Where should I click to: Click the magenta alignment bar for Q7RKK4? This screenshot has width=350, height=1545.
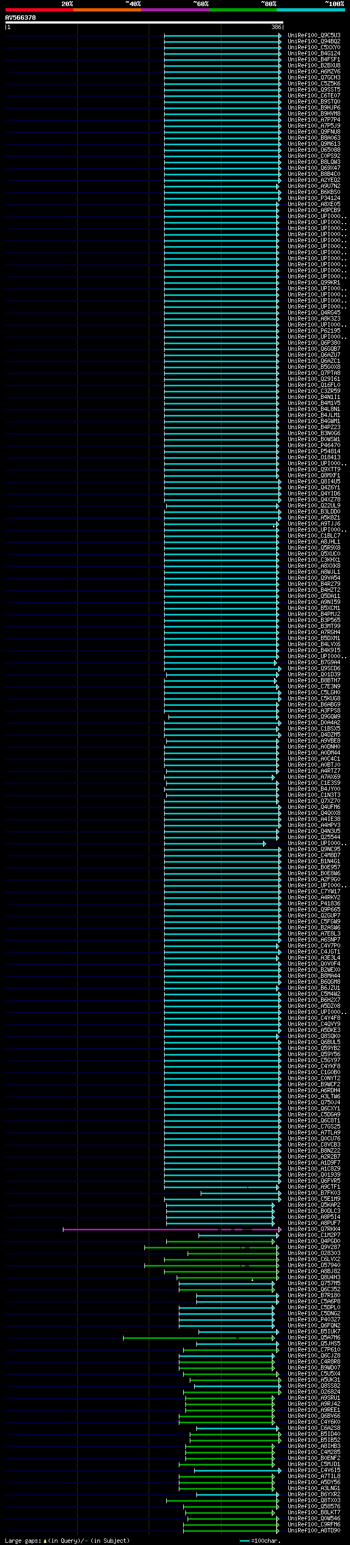[172, 1229]
